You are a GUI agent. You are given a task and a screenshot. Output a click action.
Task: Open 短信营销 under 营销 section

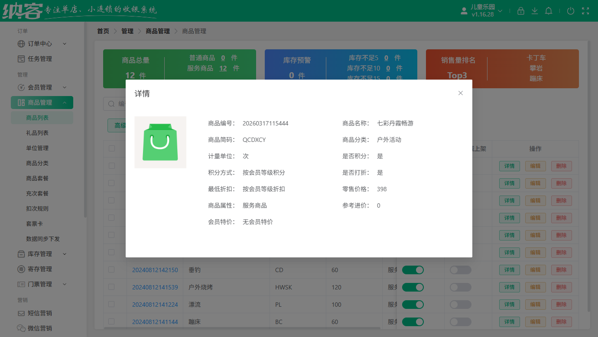tap(41, 313)
